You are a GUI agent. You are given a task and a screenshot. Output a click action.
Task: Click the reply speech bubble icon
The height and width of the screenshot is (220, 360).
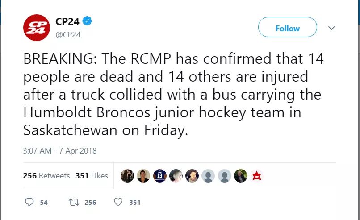click(x=29, y=202)
